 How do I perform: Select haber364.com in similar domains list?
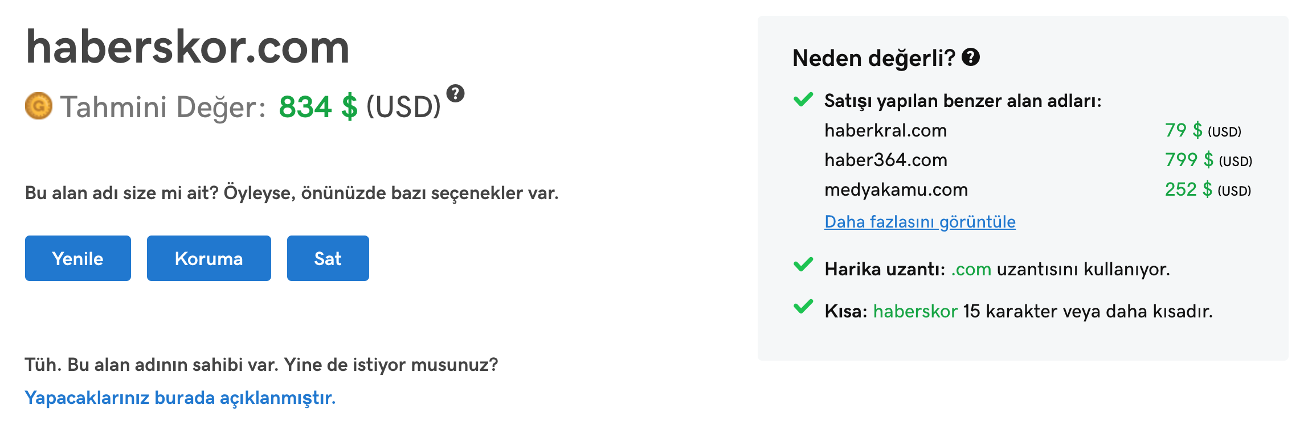[886, 160]
